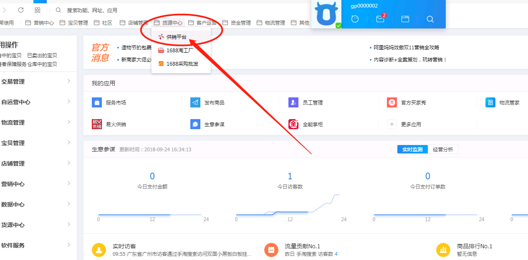This screenshot has height=260, width=528.
Task: Open the 阿里妈妈效傲双11营销全攻略 news link
Action: pyautogui.click(x=406, y=48)
